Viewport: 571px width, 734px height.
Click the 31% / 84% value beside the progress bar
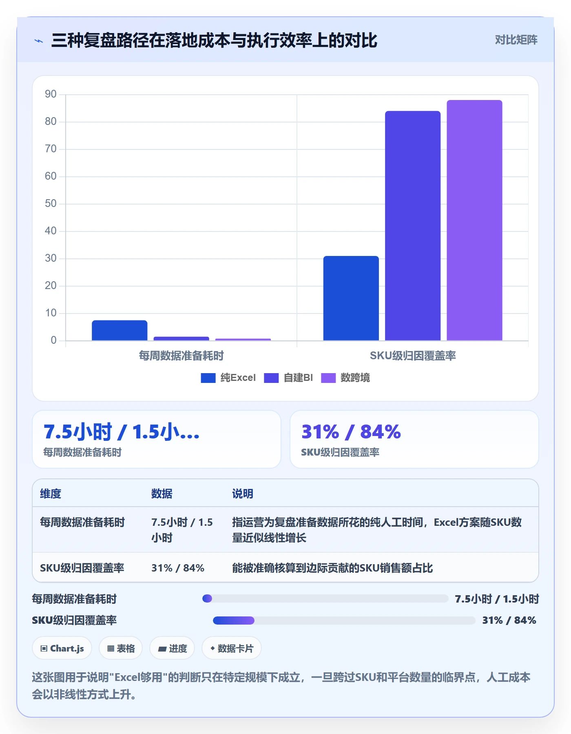(x=509, y=621)
